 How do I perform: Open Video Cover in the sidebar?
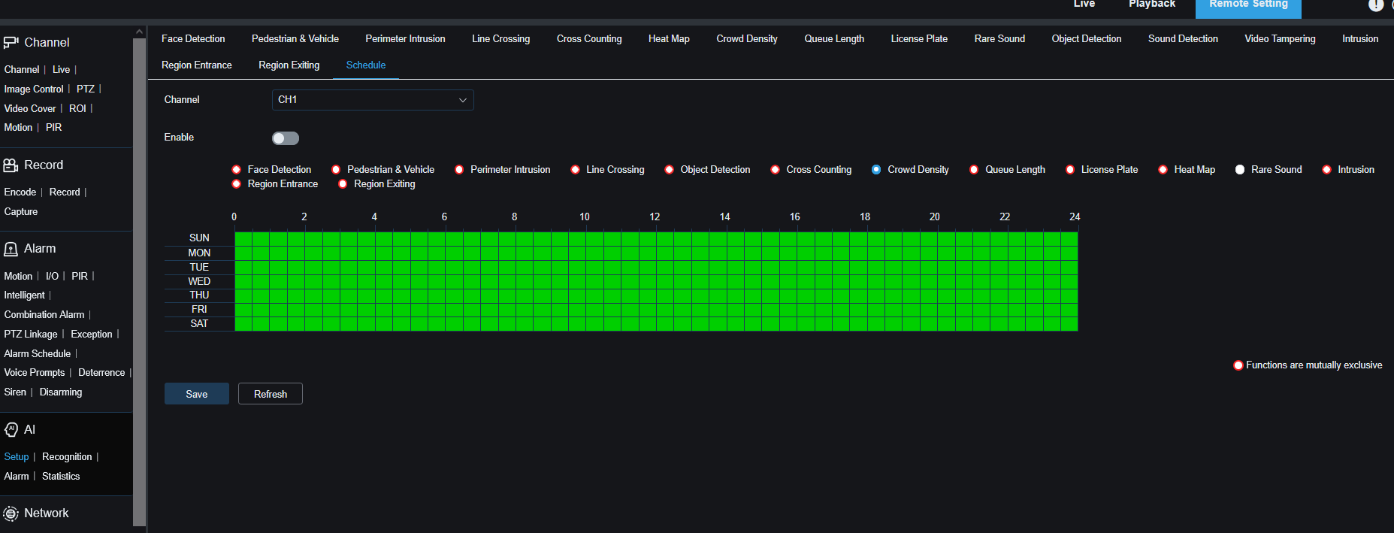(30, 109)
